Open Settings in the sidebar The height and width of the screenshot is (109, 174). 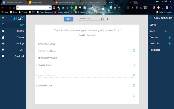[13, 44]
